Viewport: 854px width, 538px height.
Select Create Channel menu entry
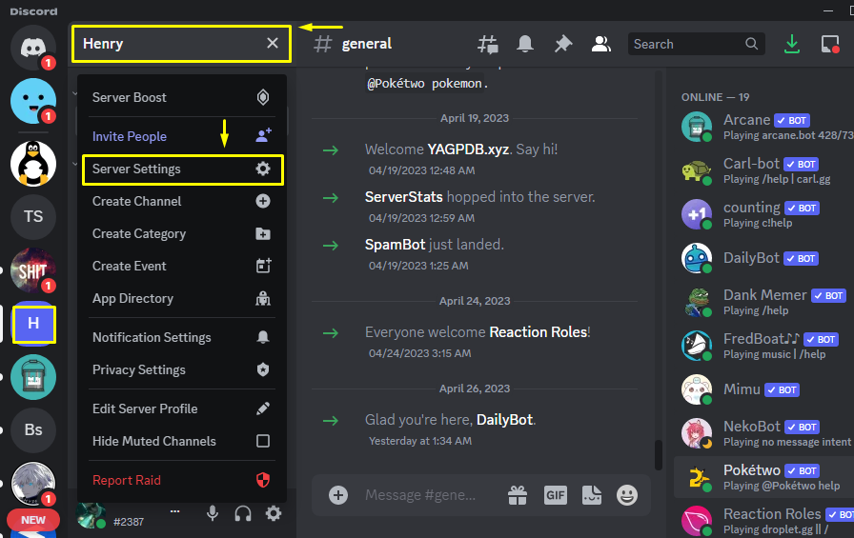tap(182, 201)
